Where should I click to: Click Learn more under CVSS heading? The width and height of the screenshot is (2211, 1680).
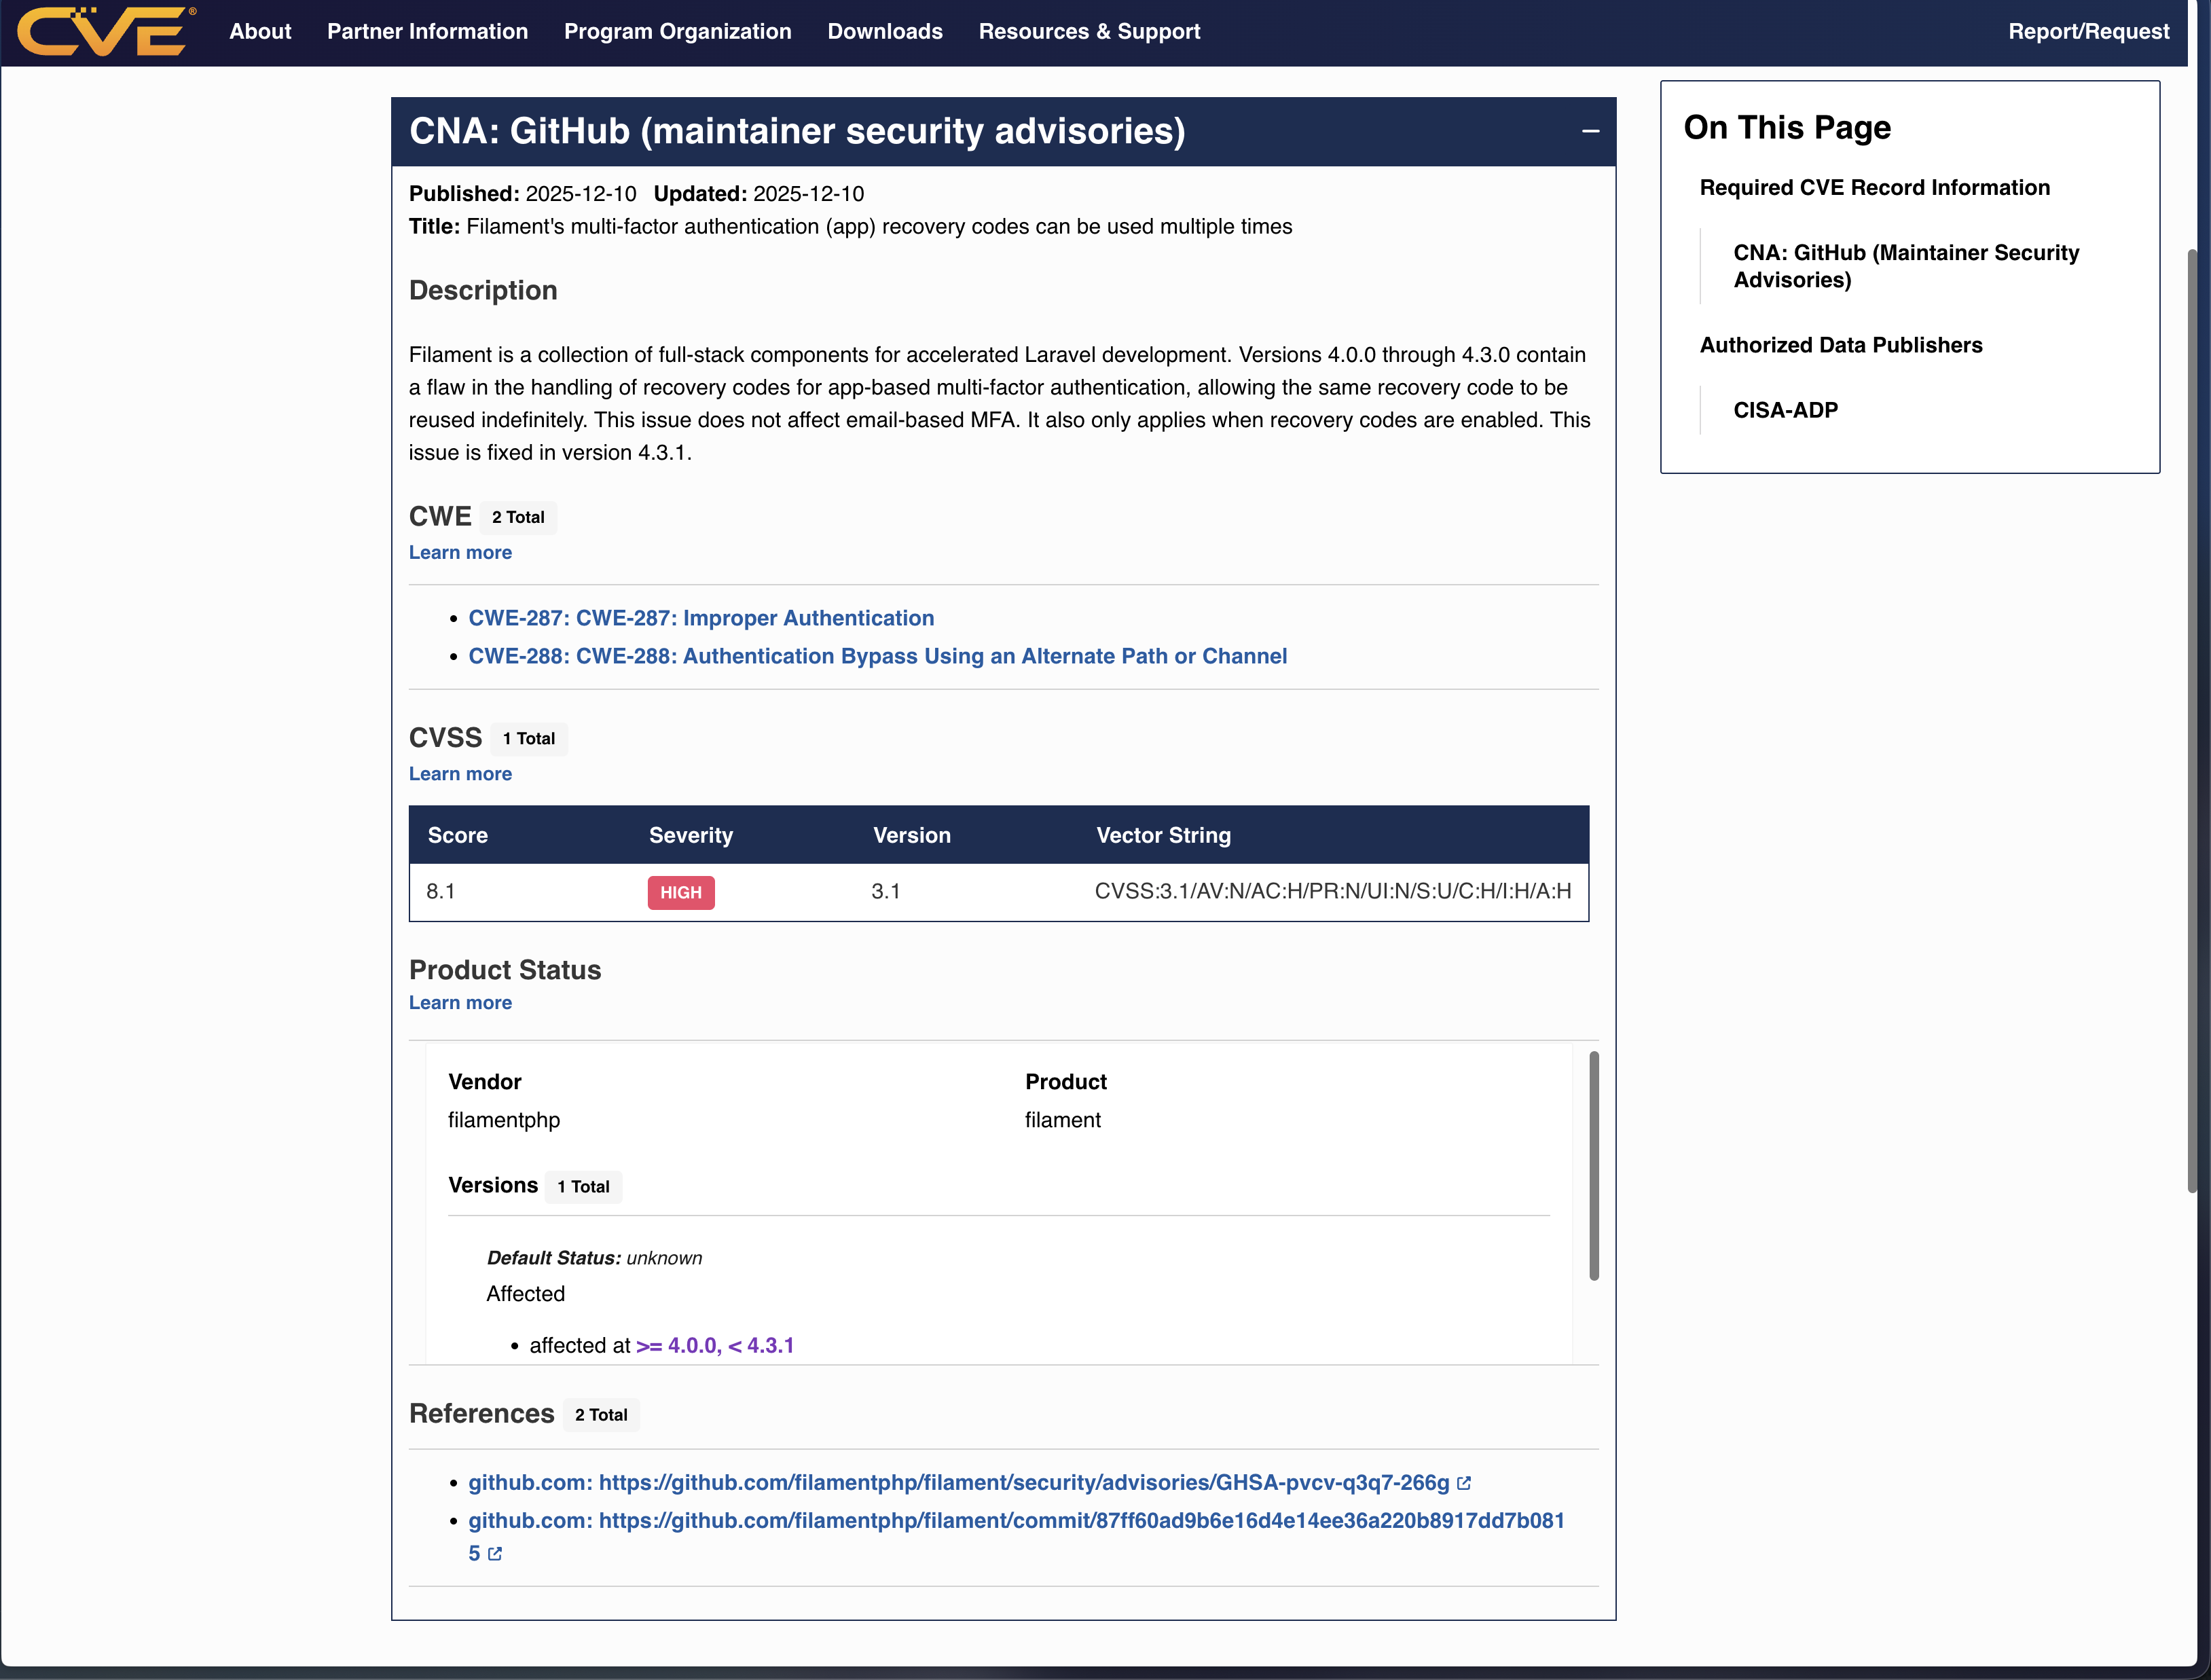(460, 774)
